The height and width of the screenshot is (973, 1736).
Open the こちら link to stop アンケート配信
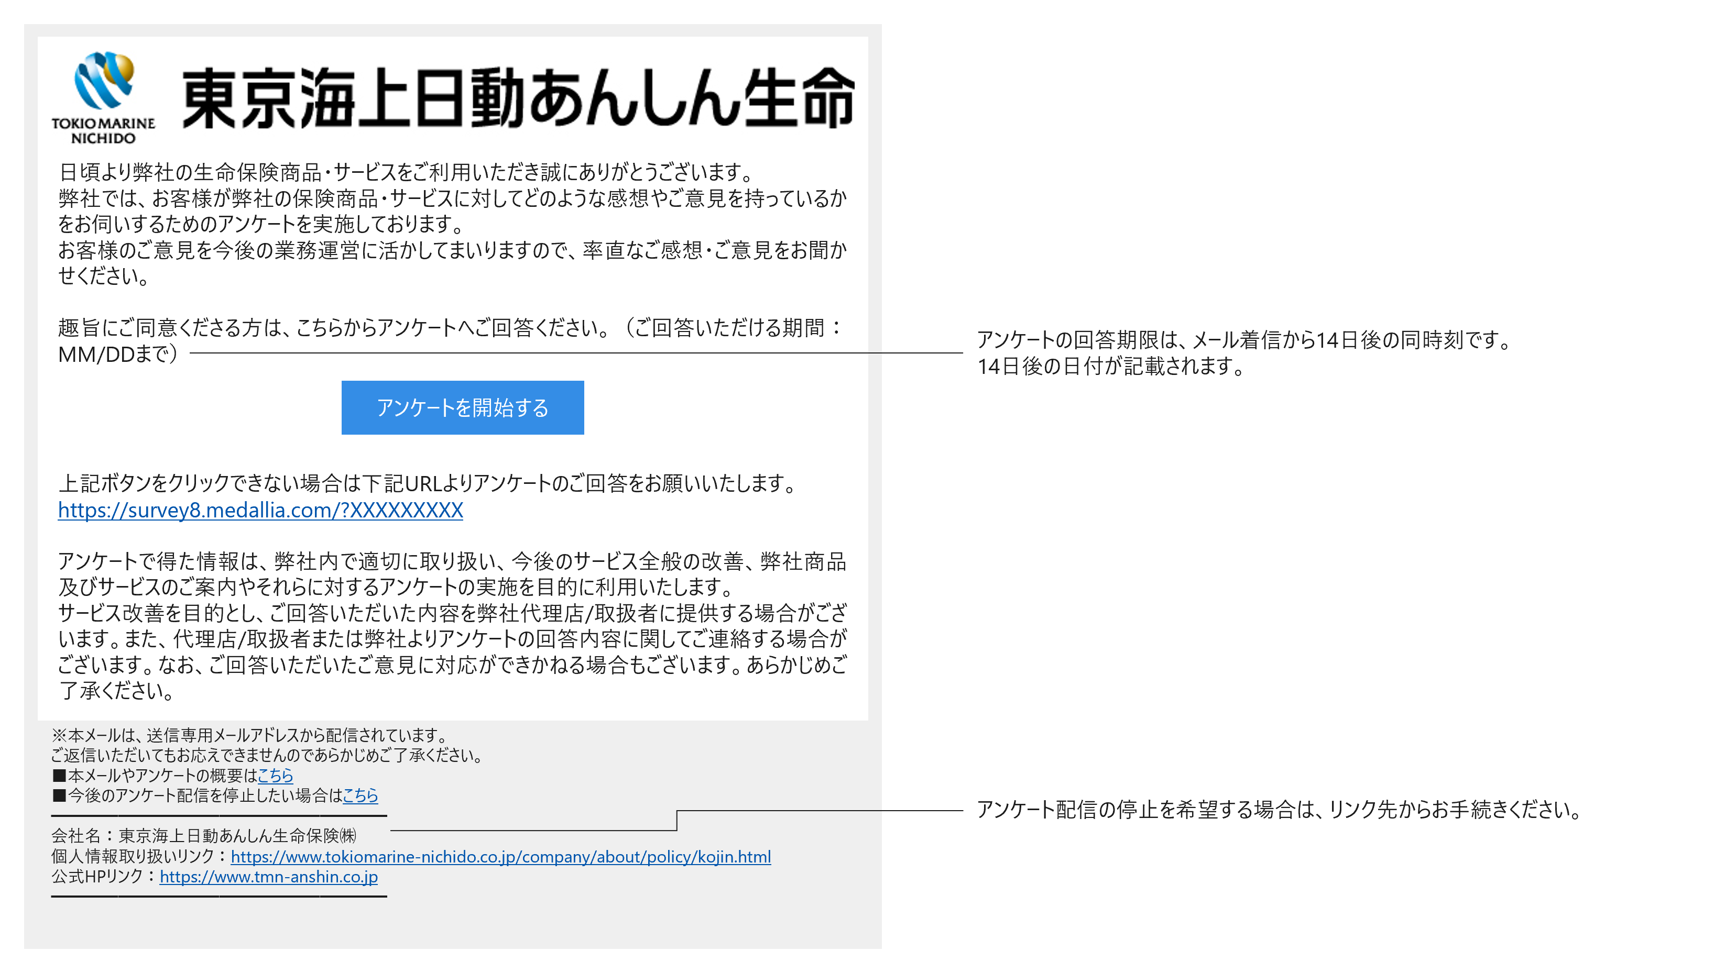point(361,795)
